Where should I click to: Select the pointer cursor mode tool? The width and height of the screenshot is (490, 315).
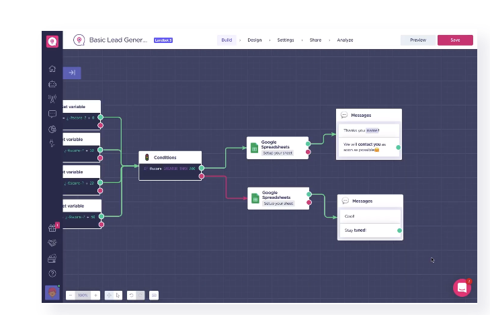tap(117, 295)
